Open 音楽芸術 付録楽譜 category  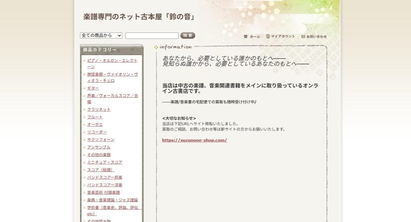click(104, 193)
